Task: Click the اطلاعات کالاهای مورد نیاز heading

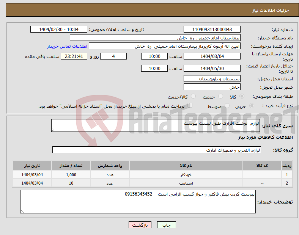Action: coord(265,137)
